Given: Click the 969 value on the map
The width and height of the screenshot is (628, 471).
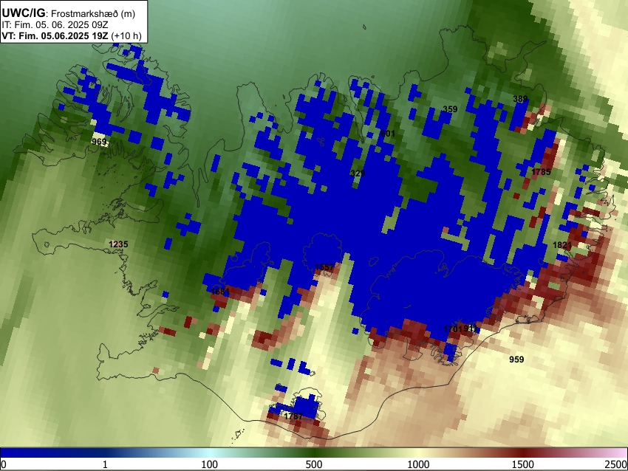Looking at the screenshot, I should click(99, 142).
